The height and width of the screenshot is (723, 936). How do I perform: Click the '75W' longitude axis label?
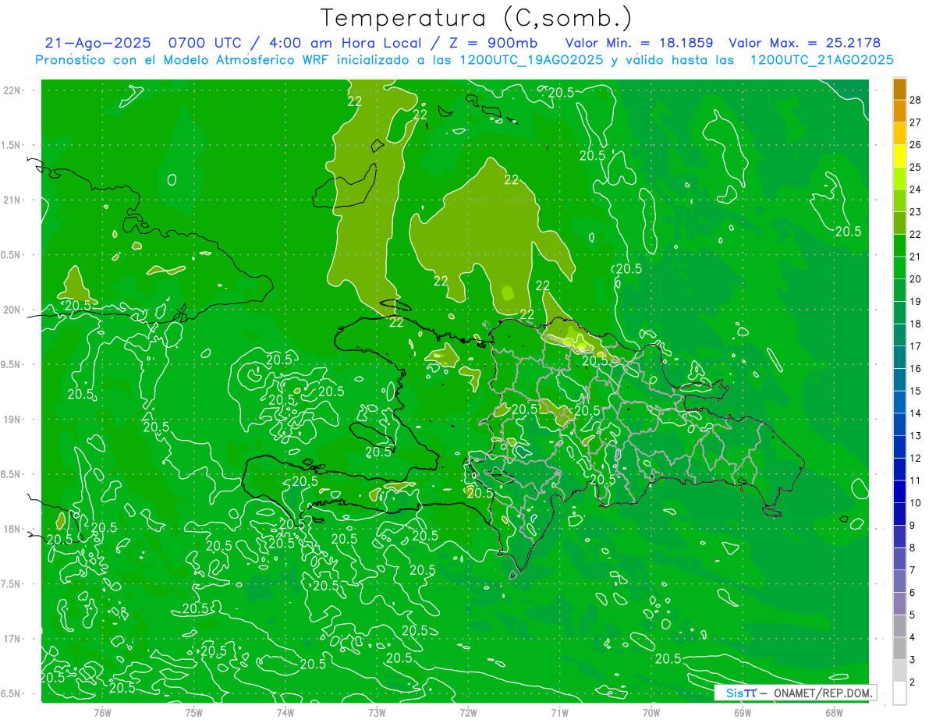coord(194,713)
